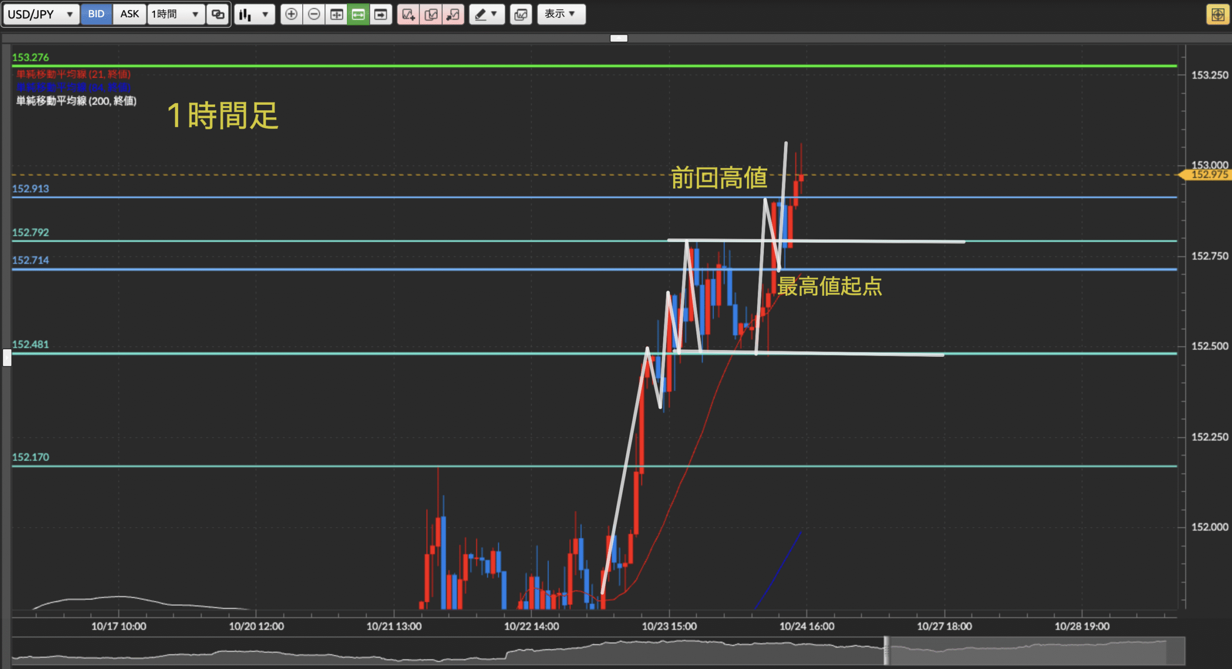1232x669 pixels.
Task: Switch price display to BID
Action: tap(96, 14)
